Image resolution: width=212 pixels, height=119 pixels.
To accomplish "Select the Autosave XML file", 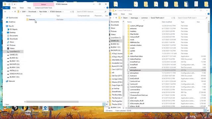I will tap(133, 76).
